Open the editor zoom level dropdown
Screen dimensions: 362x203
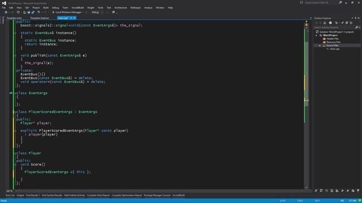pyautogui.click(x=16, y=191)
